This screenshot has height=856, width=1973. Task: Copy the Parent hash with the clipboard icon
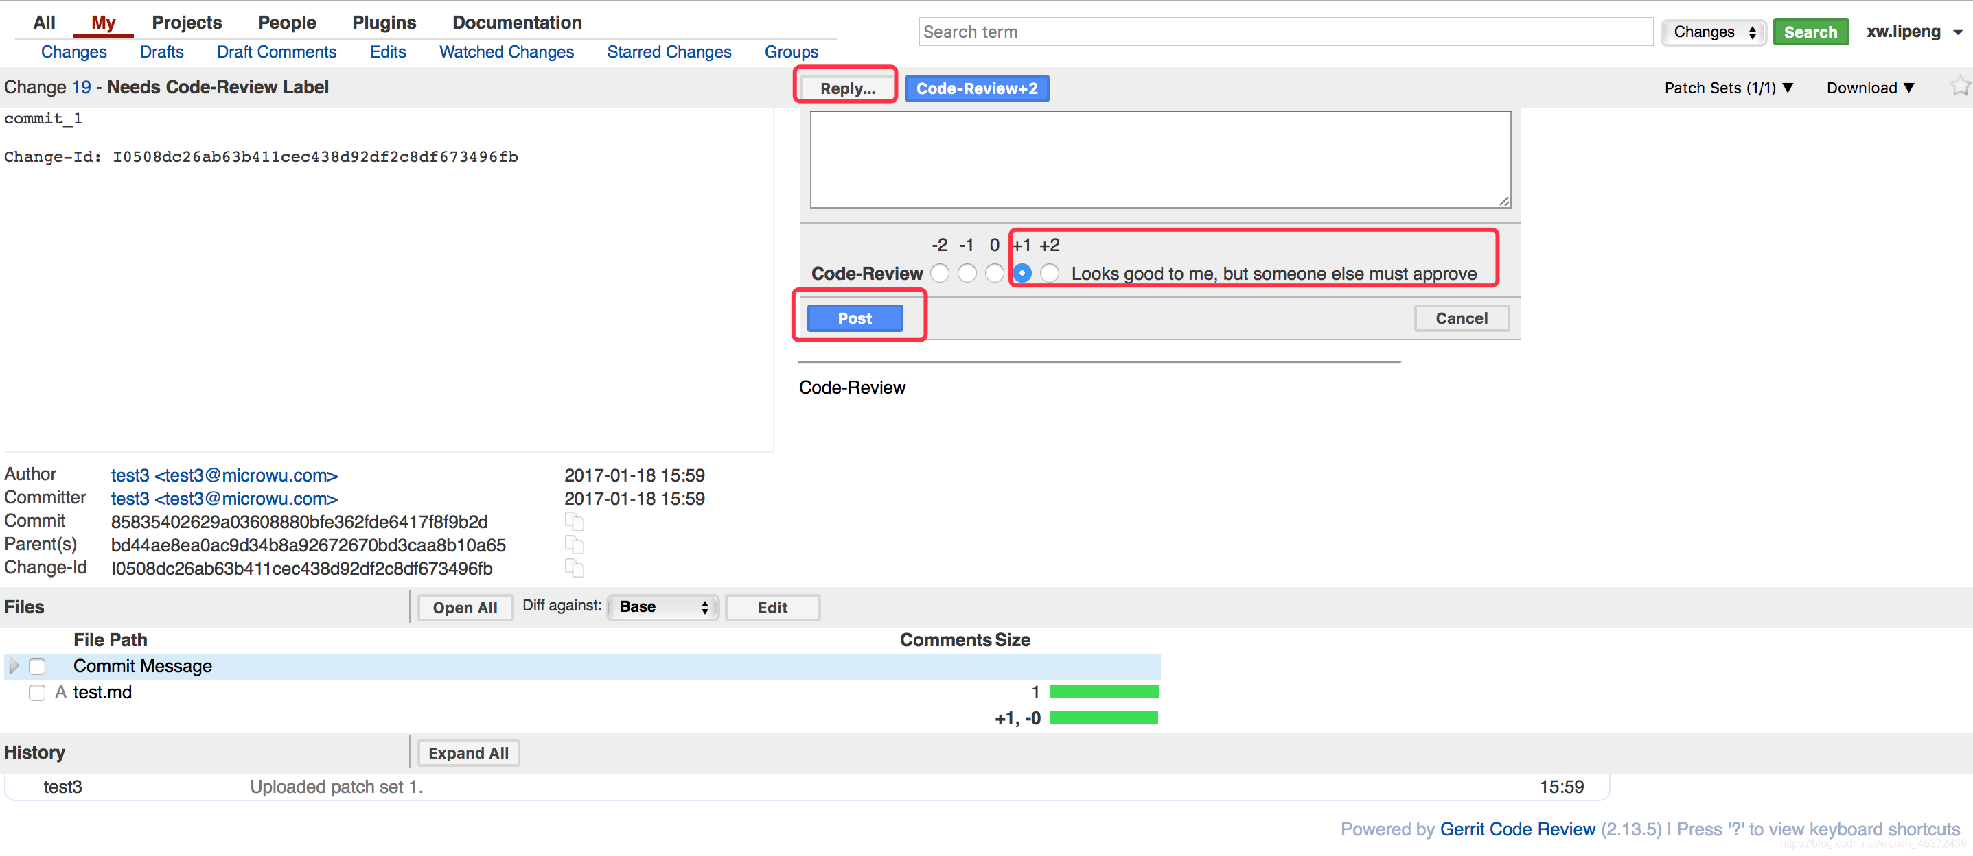click(574, 545)
